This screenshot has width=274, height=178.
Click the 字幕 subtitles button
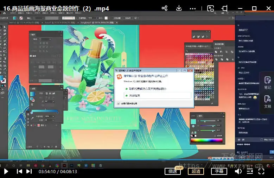(x=219, y=171)
